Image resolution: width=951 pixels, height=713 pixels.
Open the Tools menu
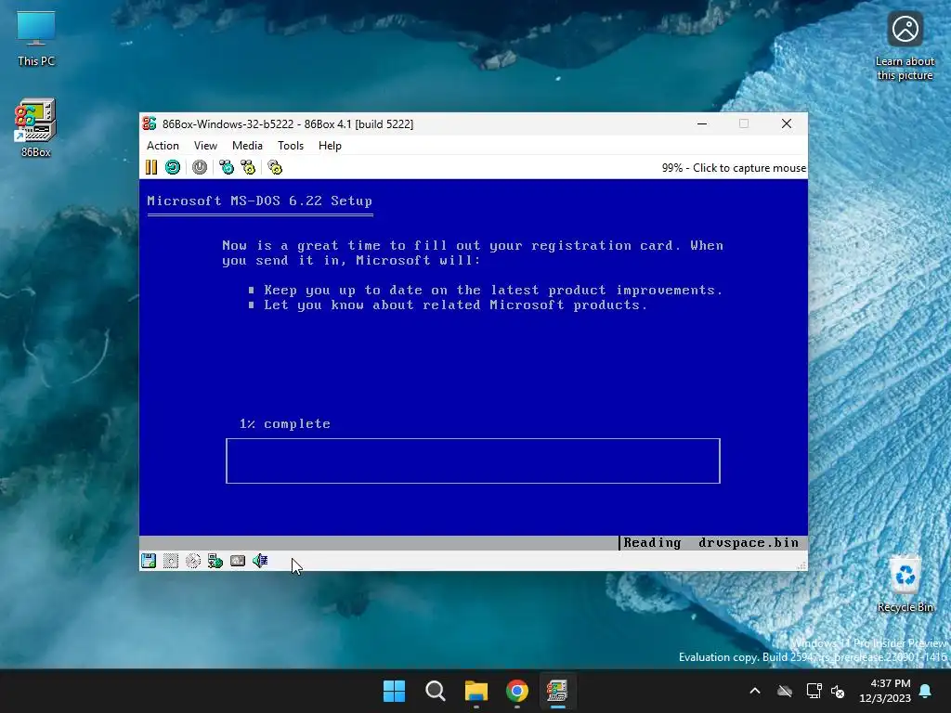coord(291,146)
